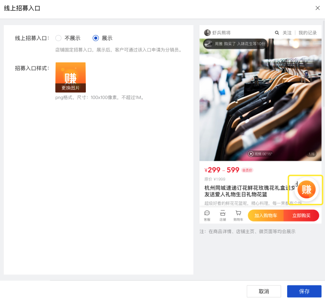The image size is (325, 300).
Task: Save settings with the 保存 button
Action: click(304, 291)
